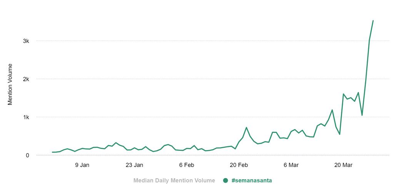Click the dip near 1k before the final surge

point(362,115)
